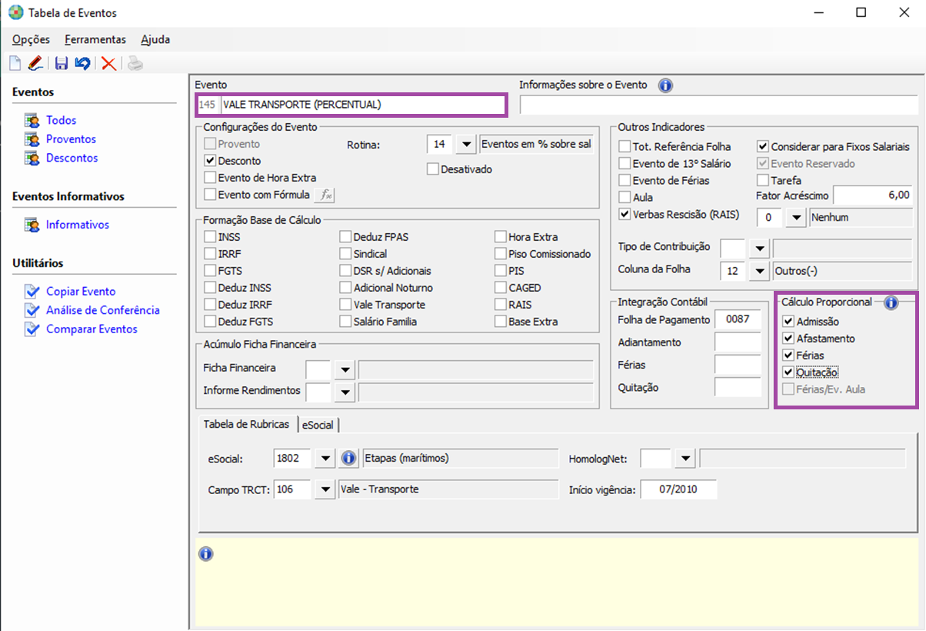Screen dimensions: 926x631
Task: Open the Opções menu
Action: click(x=31, y=39)
